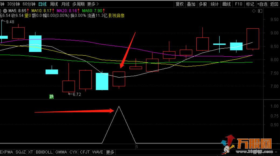Click the MA10: 8.17 value
280x156 pixels.
click(42, 11)
